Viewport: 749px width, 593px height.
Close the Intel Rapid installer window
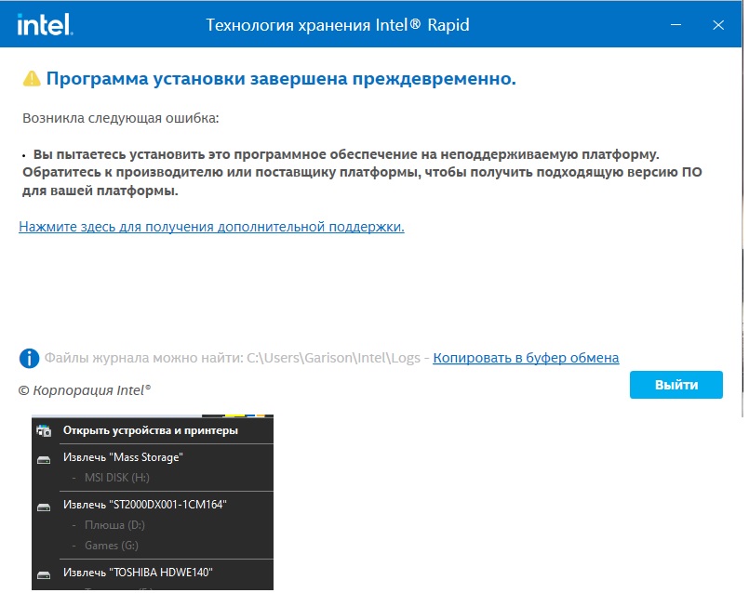718,25
